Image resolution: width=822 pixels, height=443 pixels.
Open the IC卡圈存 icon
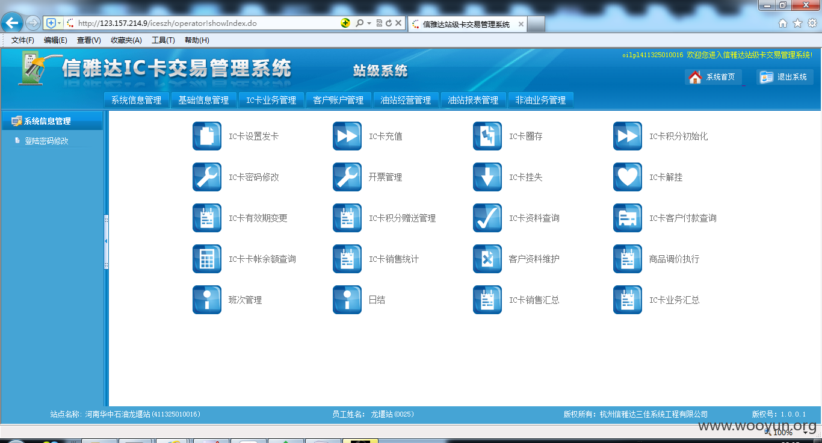[487, 136]
